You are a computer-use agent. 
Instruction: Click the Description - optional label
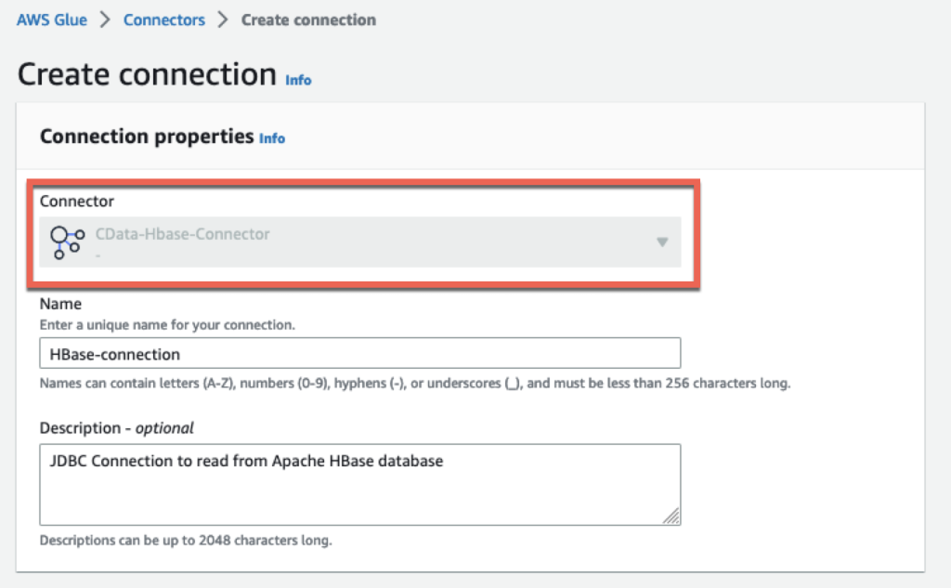[117, 428]
